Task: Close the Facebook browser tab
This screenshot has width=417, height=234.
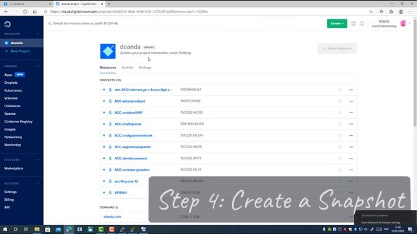Action: point(50,4)
